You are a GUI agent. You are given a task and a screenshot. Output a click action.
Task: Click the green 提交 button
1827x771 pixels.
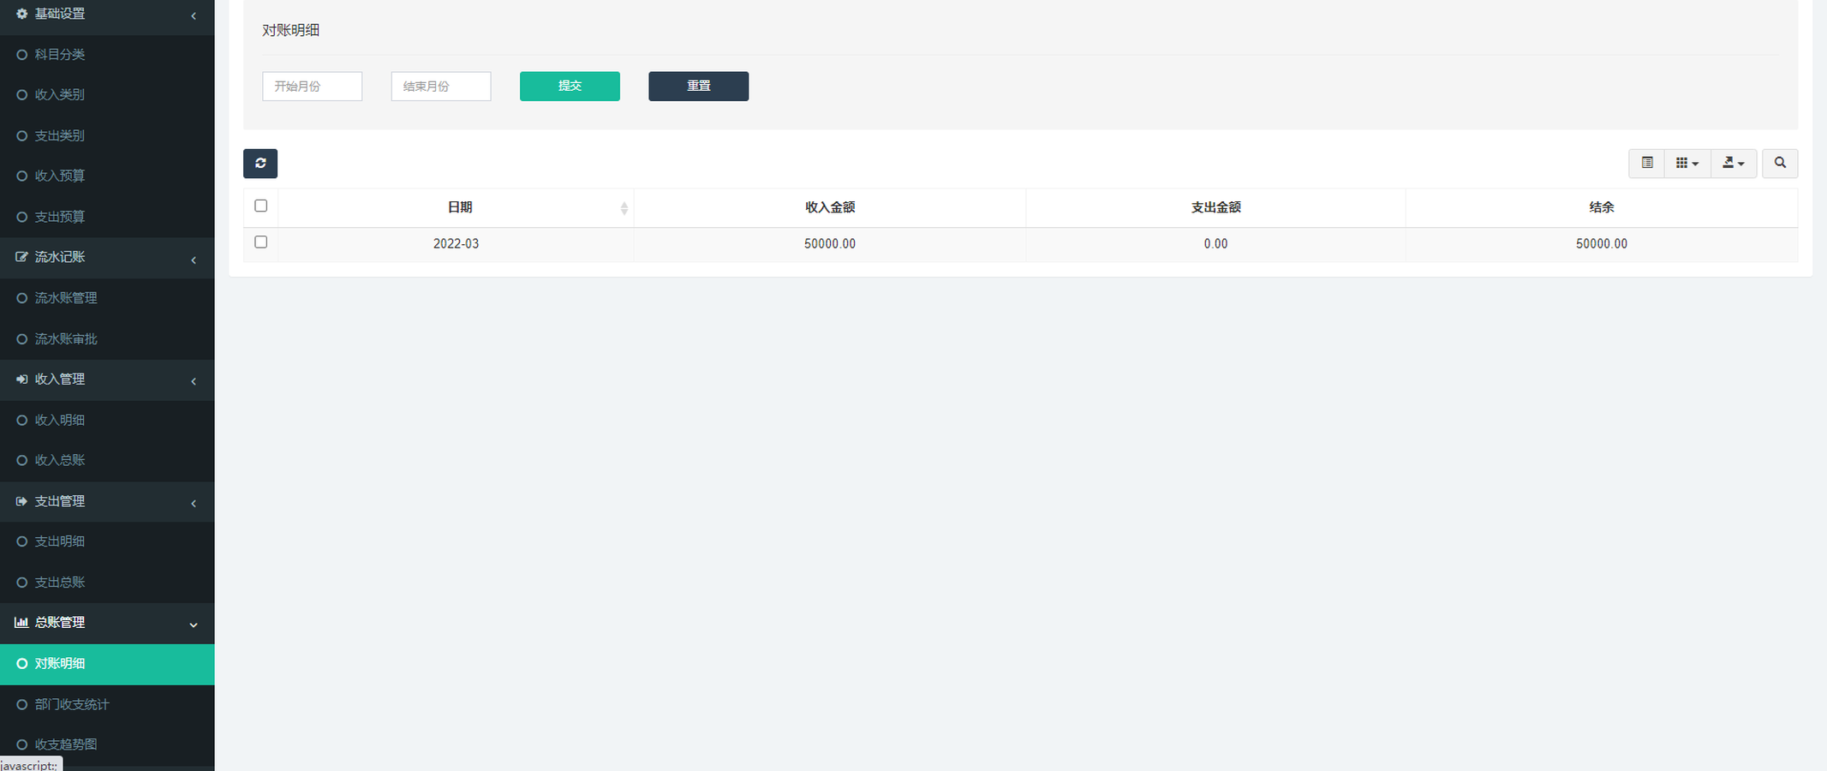pyautogui.click(x=570, y=87)
